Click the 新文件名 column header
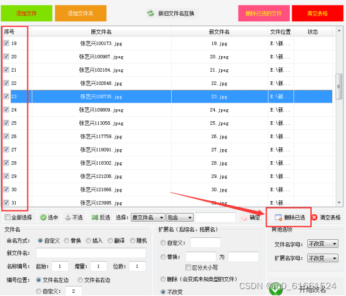This screenshot has width=346, height=296. [219, 32]
